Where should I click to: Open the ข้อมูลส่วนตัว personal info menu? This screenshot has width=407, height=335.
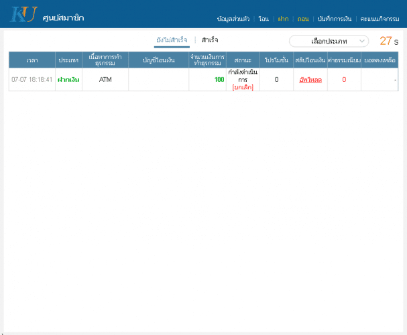tap(233, 19)
